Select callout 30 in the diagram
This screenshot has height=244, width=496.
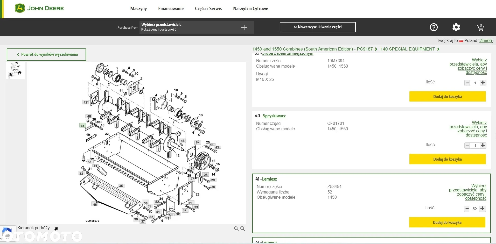(213, 187)
